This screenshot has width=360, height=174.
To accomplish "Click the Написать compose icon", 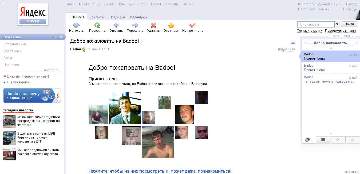I will pyautogui.click(x=76, y=25).
